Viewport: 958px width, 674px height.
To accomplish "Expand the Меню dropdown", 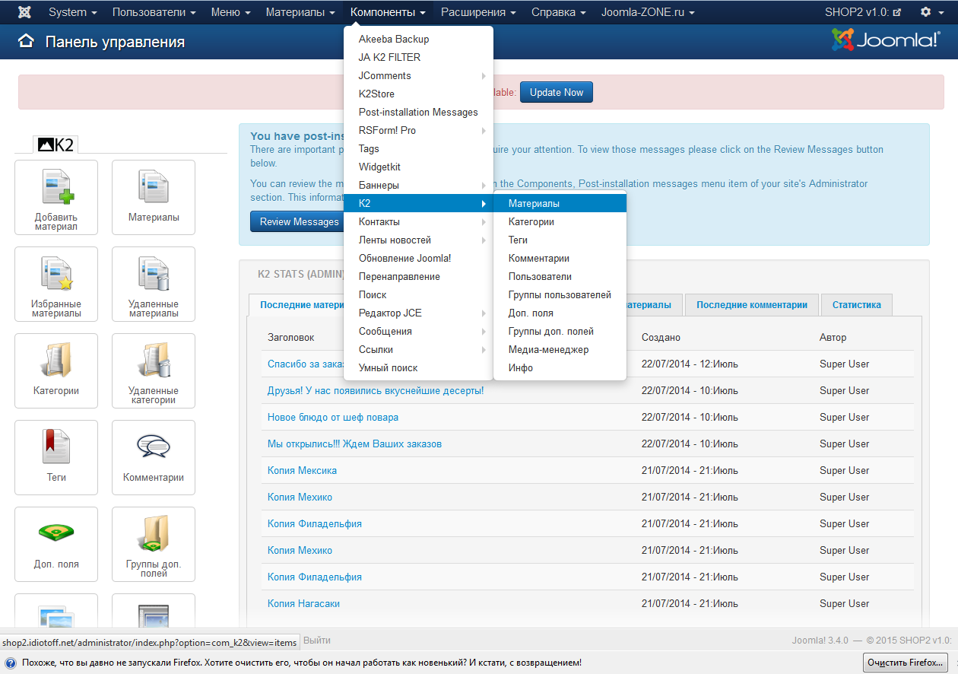I will [x=230, y=12].
